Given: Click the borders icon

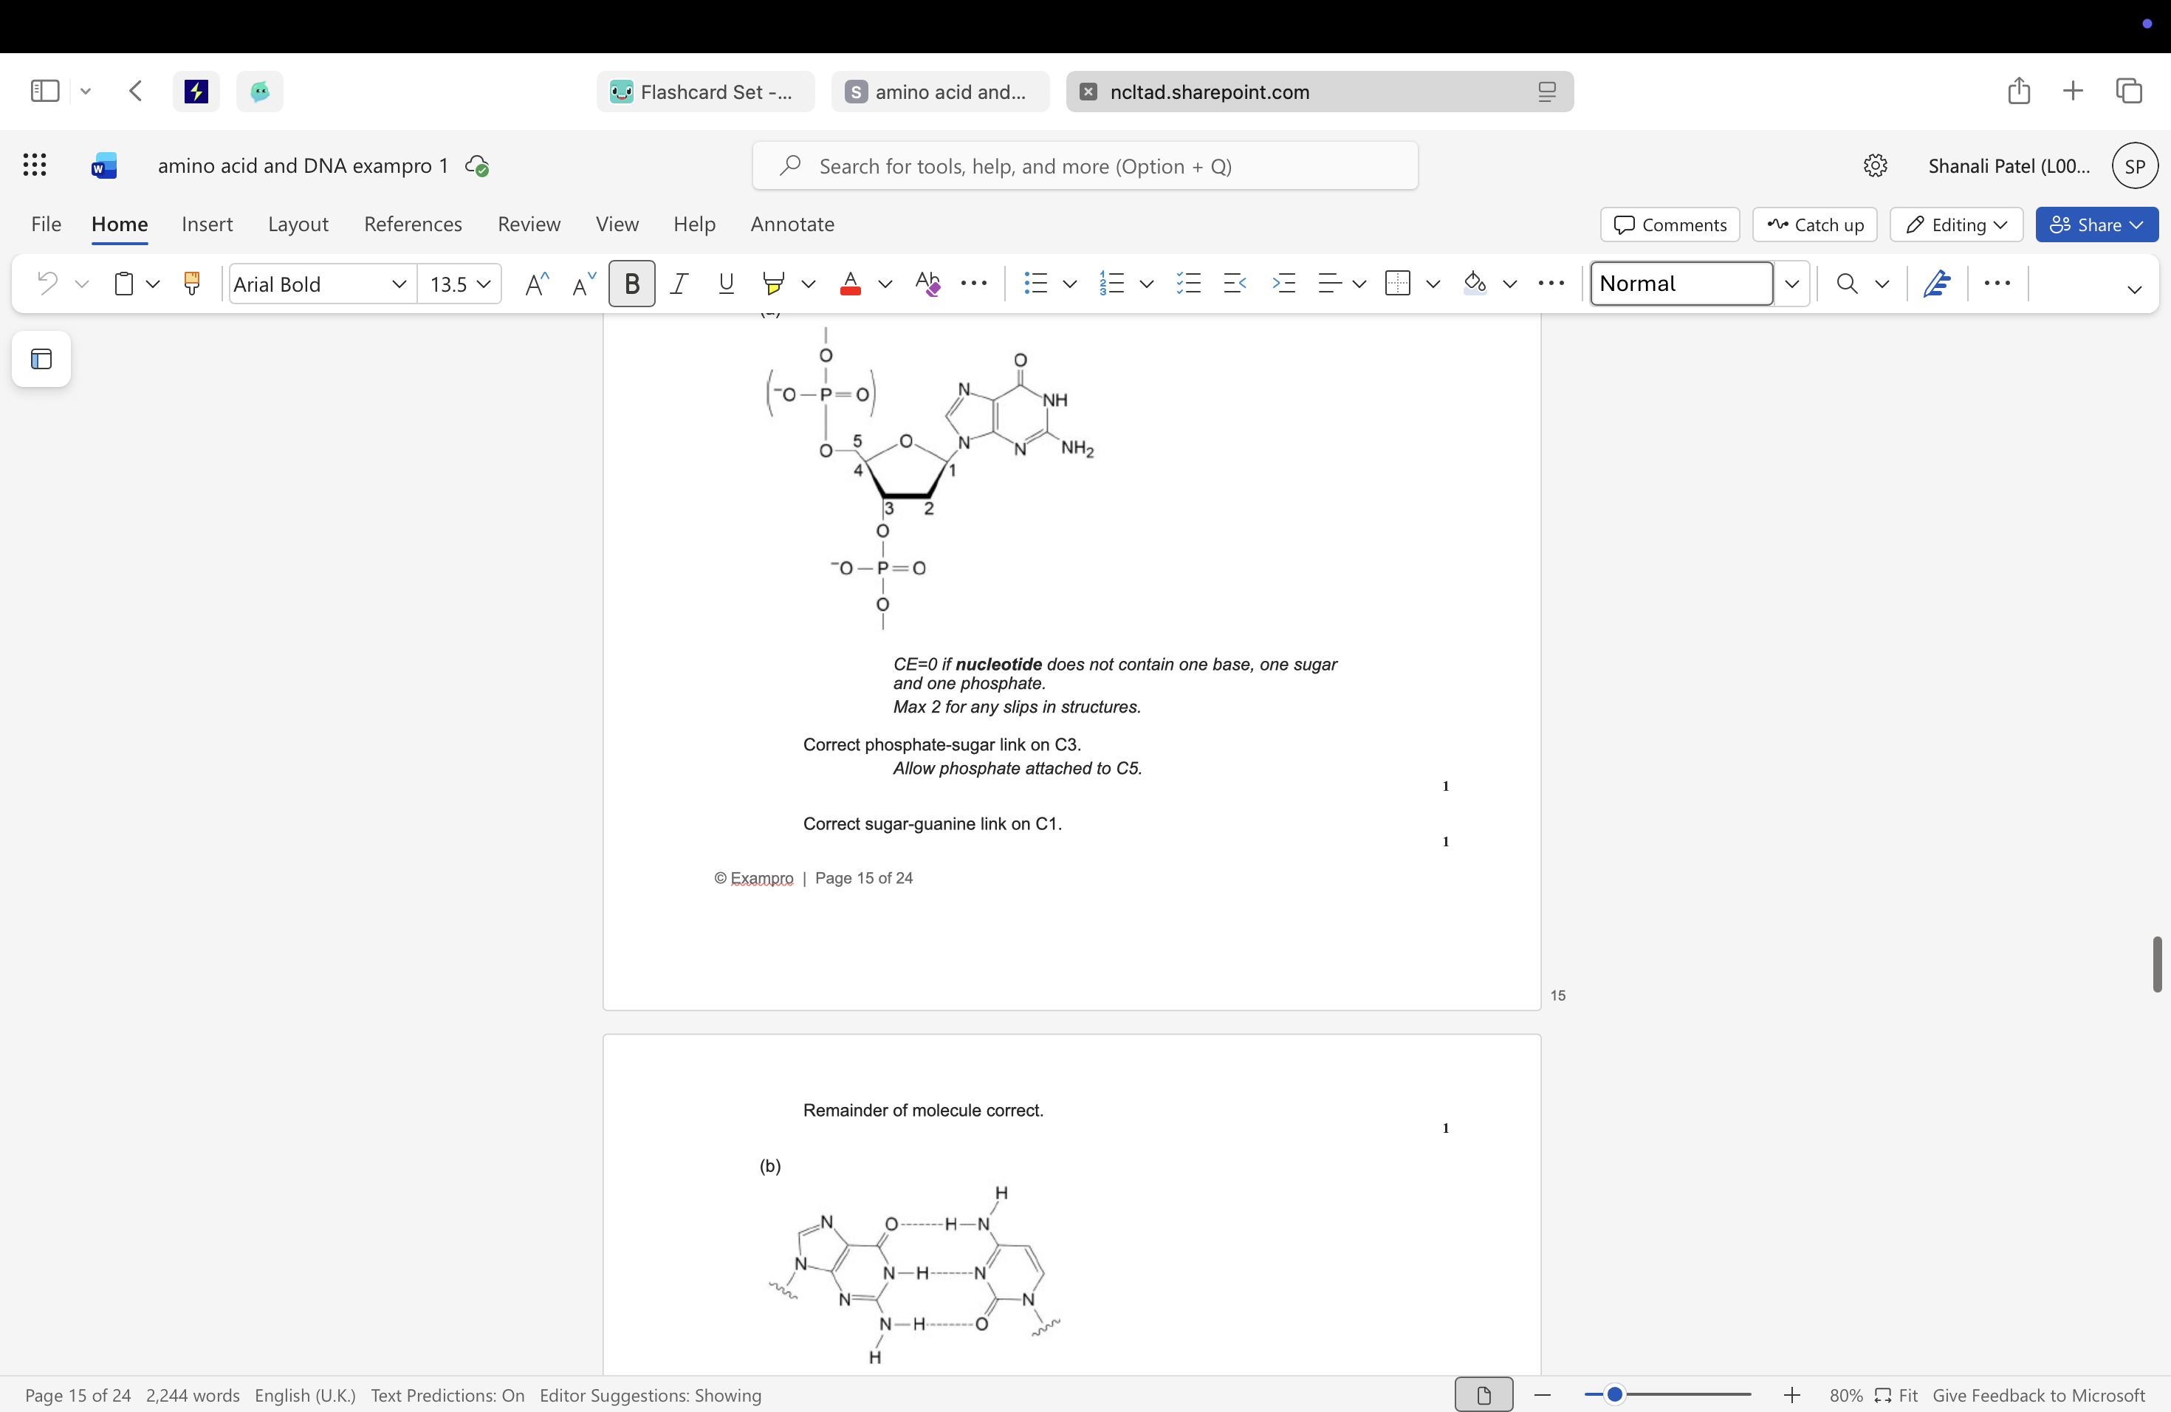Looking at the screenshot, I should point(1397,284).
